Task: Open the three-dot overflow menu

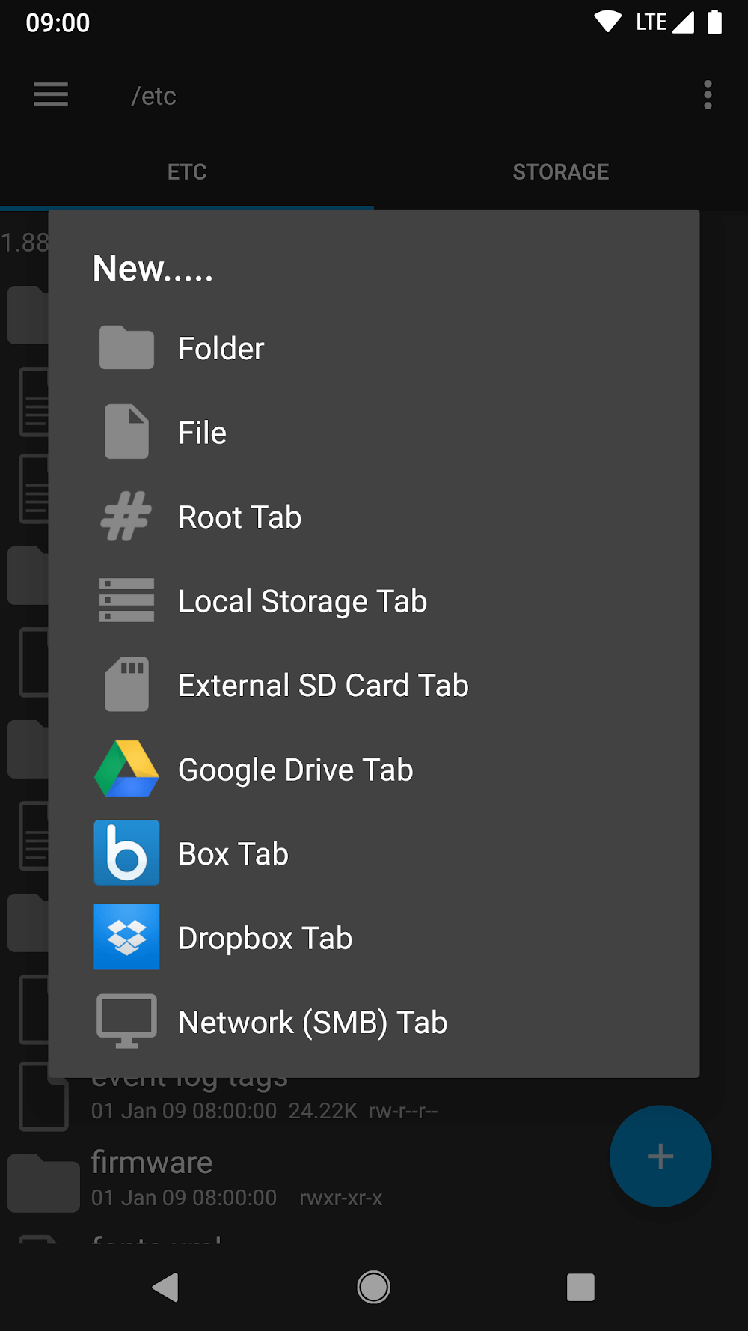Action: click(708, 95)
